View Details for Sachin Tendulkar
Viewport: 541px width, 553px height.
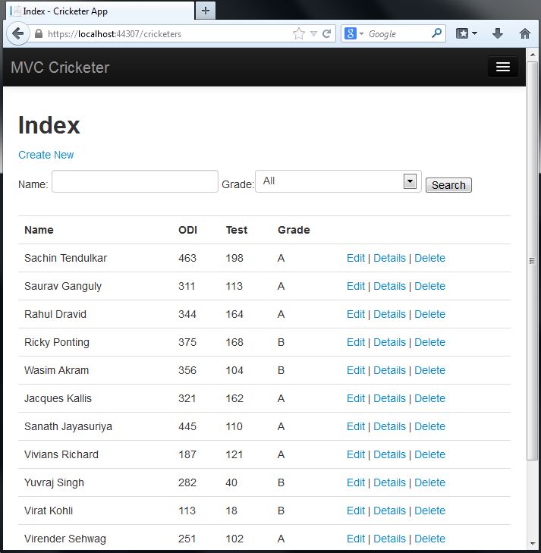pyautogui.click(x=389, y=258)
